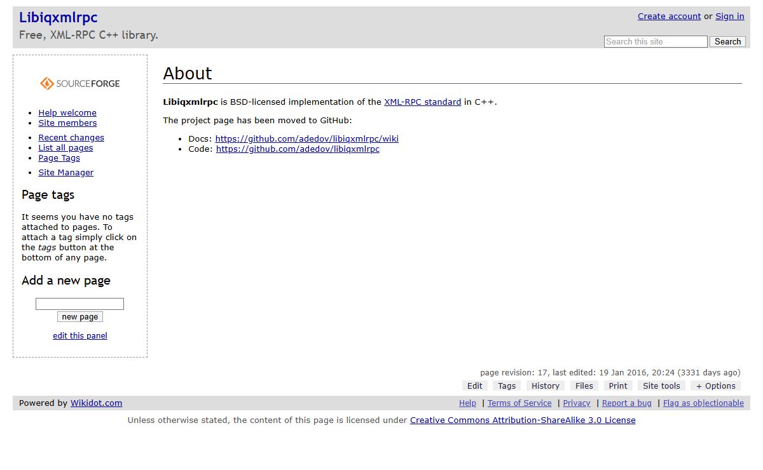View Recent changes from sidebar

(71, 138)
